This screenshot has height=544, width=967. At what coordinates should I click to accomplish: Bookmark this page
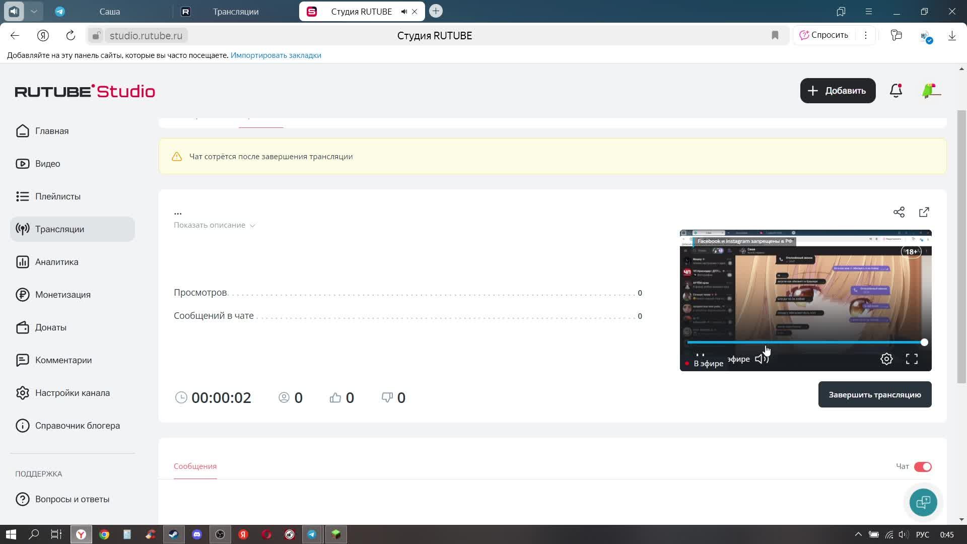775,35
